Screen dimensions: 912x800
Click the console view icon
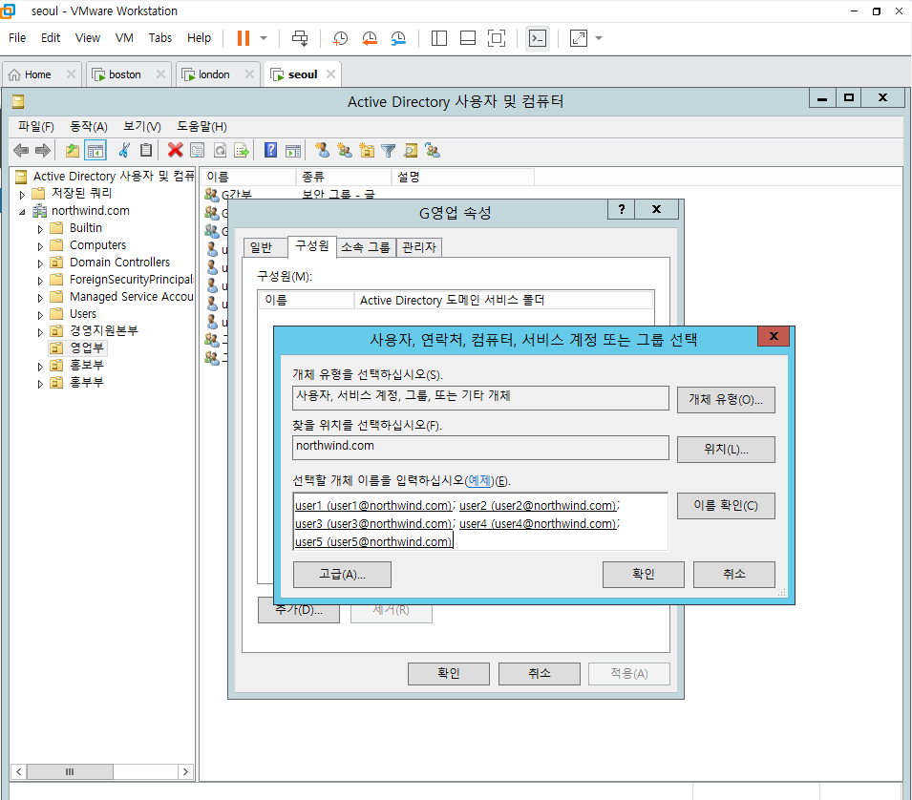tap(538, 38)
